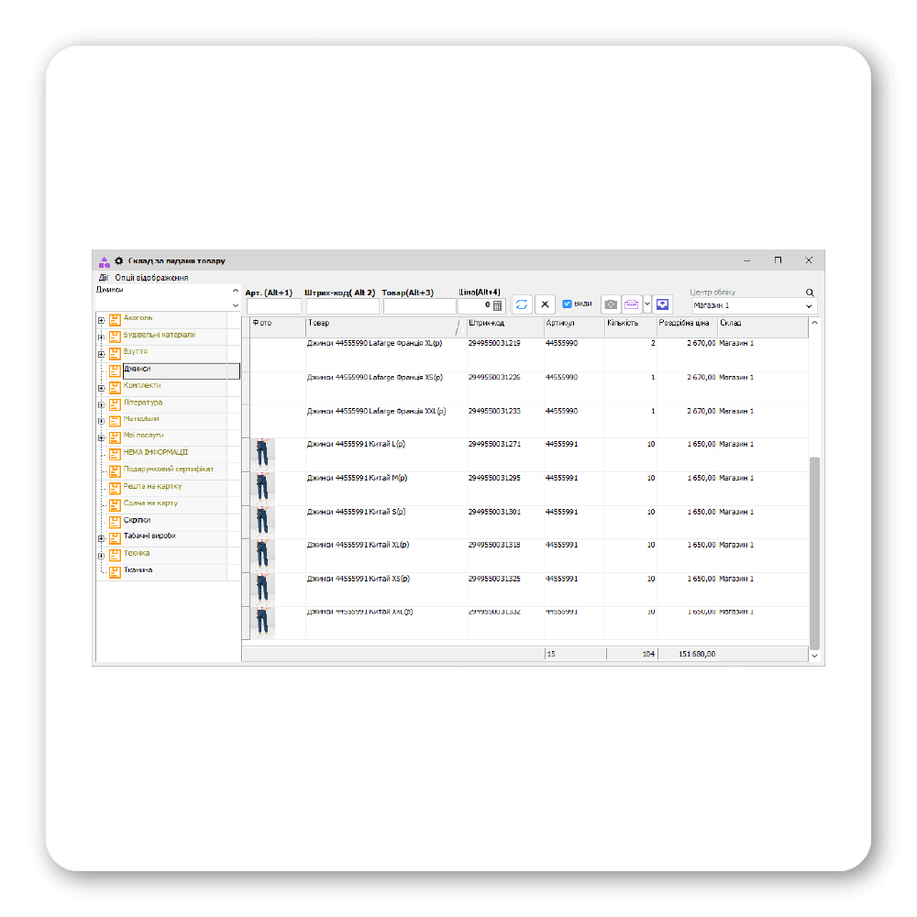The height and width of the screenshot is (917, 917).
Task: Click the calculator icon beside price field
Action: tap(498, 306)
